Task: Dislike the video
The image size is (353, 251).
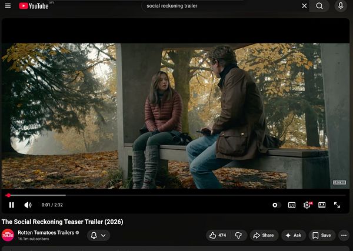Action: click(x=239, y=235)
